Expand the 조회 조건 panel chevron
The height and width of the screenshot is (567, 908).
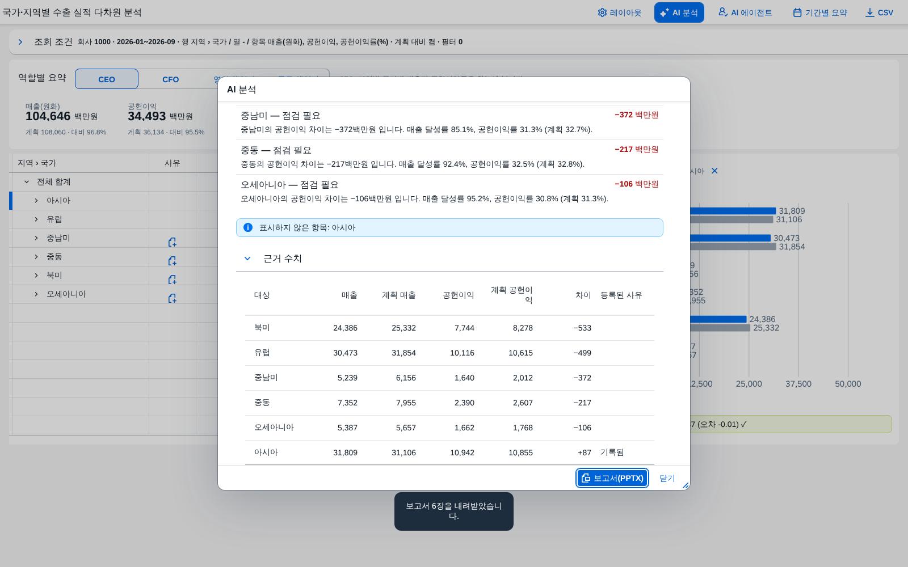(x=20, y=42)
